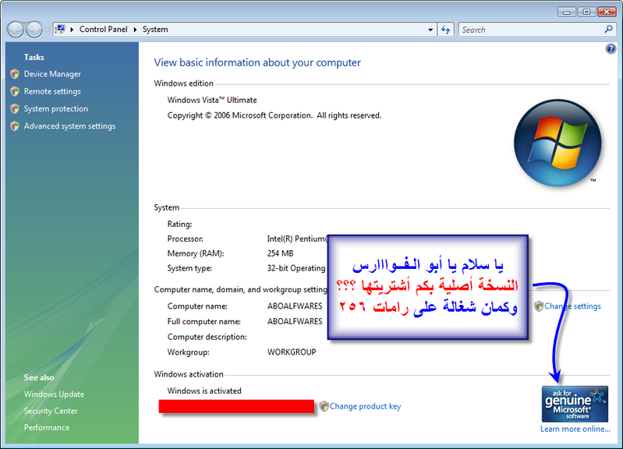Image resolution: width=623 pixels, height=449 pixels.
Task: Open Help with the blue question mark
Action: pyautogui.click(x=611, y=49)
